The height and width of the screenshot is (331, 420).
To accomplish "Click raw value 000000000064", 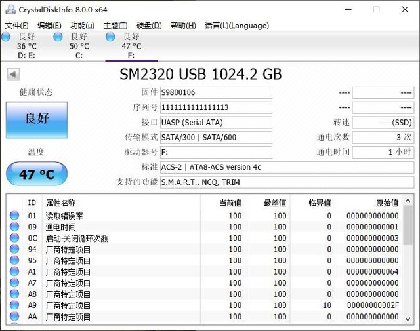I will point(373,271).
